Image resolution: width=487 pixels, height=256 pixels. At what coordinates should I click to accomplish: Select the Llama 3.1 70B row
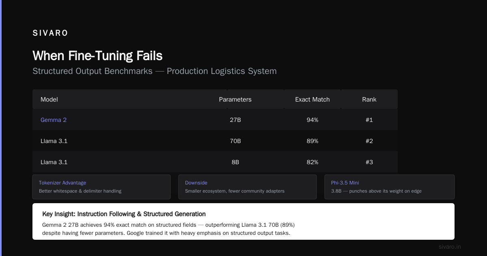215,141
